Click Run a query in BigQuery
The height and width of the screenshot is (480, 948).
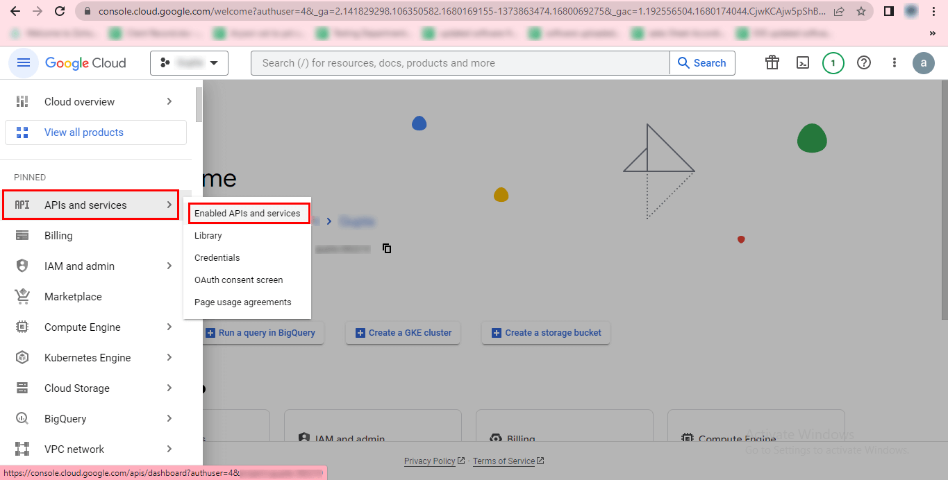pos(260,333)
